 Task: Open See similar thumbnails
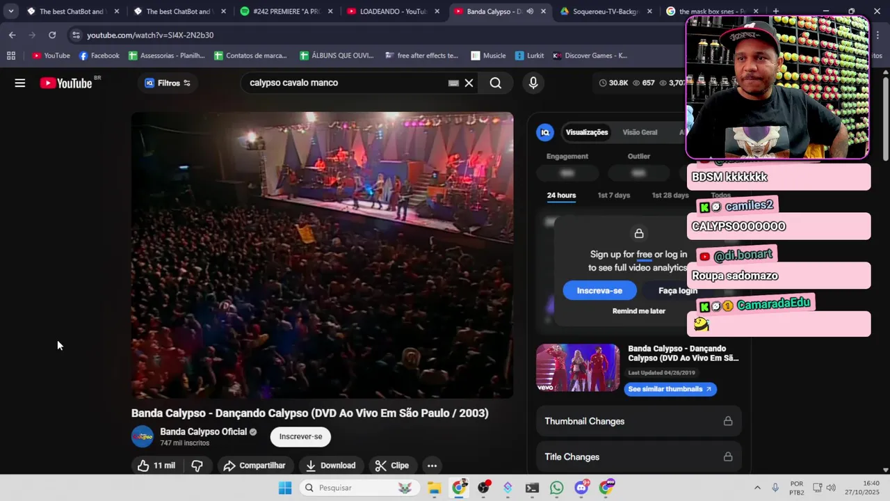(x=670, y=389)
